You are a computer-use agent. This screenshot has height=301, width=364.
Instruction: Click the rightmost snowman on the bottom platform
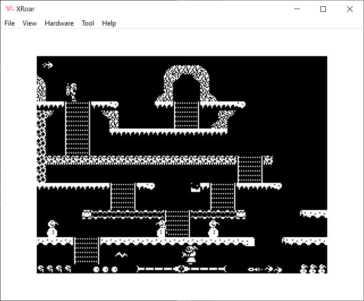pos(213,229)
